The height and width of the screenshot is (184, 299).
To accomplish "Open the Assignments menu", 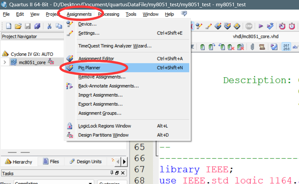I will (79, 14).
